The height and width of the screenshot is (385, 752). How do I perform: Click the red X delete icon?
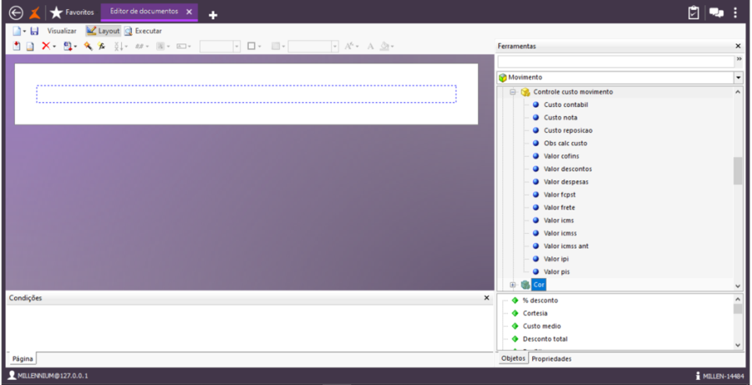point(46,46)
